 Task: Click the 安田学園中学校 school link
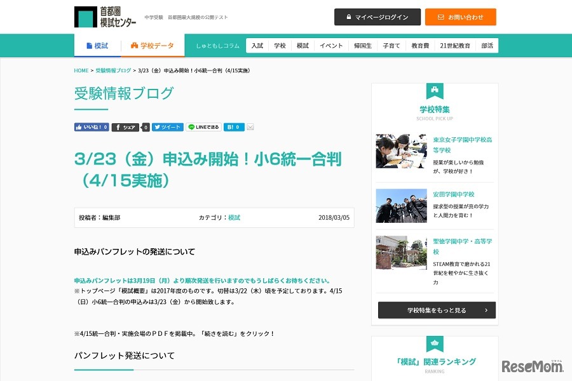tap(454, 194)
